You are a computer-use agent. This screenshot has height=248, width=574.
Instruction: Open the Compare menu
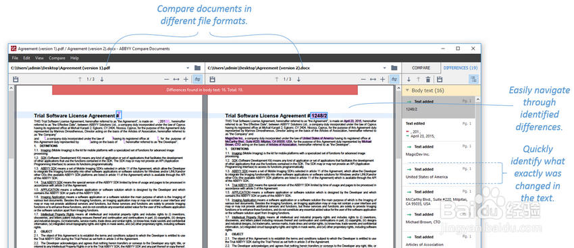[57, 58]
